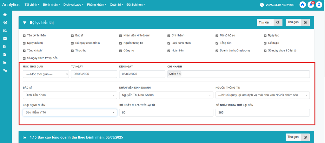
Task: Open the Tài chính menu
Action: [x=32, y=5]
